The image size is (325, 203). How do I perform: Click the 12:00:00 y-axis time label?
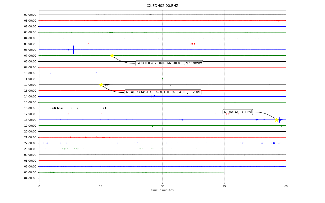click(x=30, y=85)
